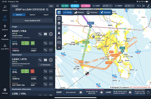This screenshot has height=99, width=151.
Task: Toggle the Route map overlay
Action: (x=68, y=13)
